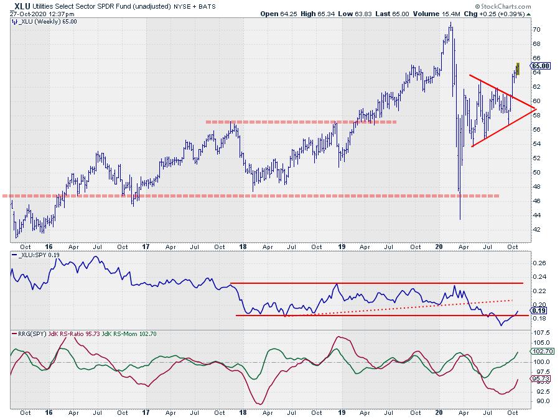Open the StockCharts.com watermark link

pyautogui.click(x=528, y=6)
